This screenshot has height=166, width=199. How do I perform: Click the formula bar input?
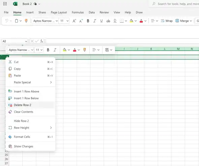coord(122,41)
